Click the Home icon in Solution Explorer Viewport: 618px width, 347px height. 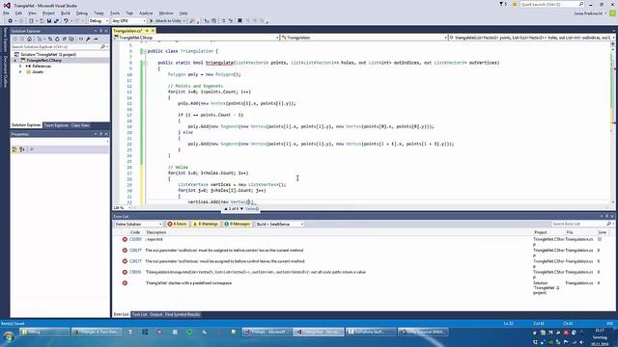29,39
